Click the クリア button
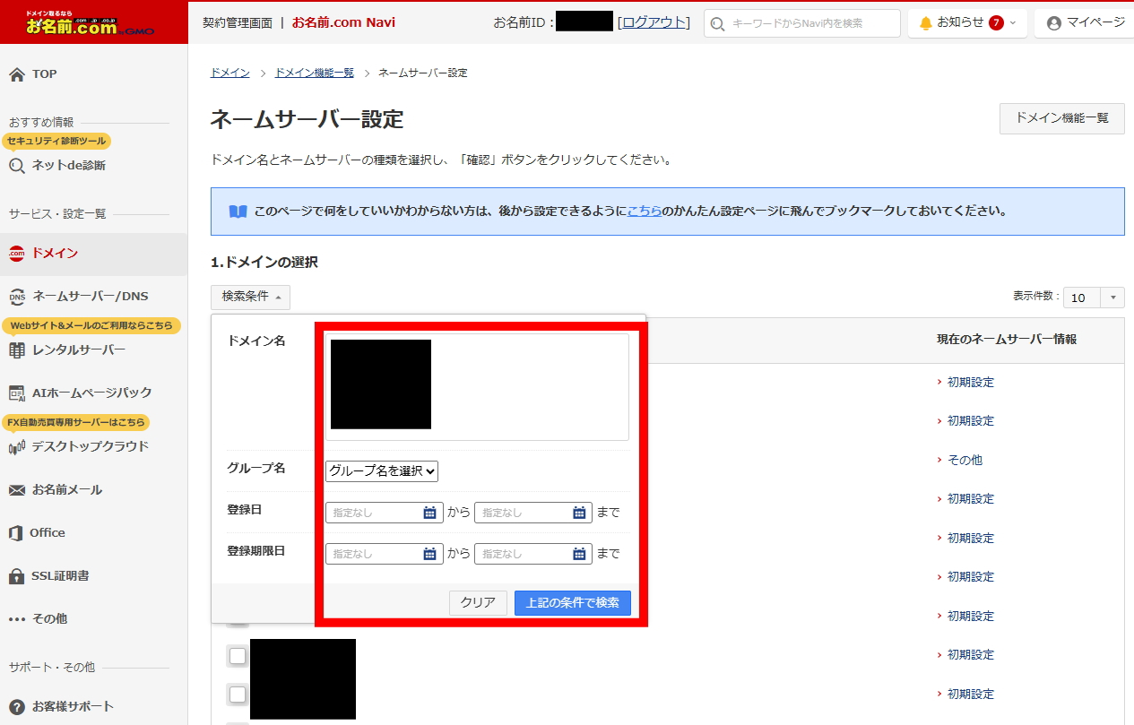 478,603
